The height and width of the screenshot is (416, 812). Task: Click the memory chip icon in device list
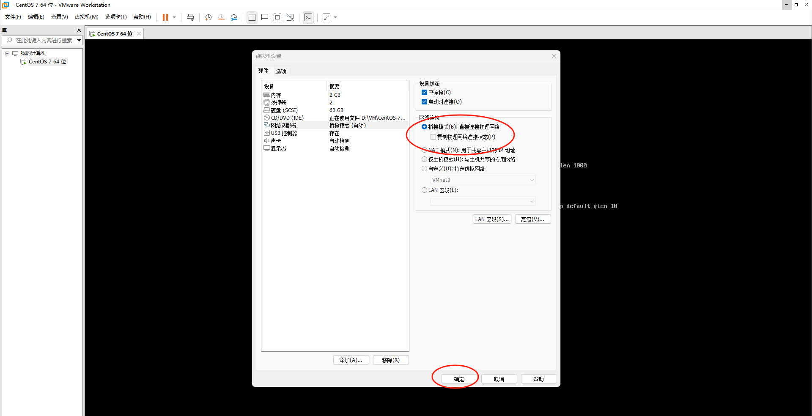pyautogui.click(x=267, y=95)
